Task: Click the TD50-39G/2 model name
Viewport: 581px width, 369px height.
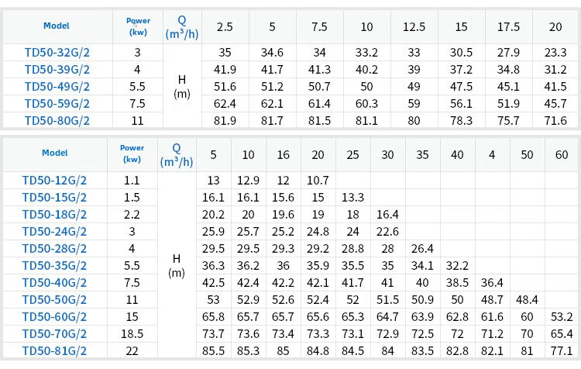Action: tap(57, 70)
